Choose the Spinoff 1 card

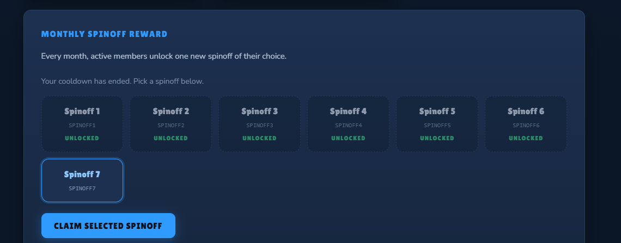(82, 124)
